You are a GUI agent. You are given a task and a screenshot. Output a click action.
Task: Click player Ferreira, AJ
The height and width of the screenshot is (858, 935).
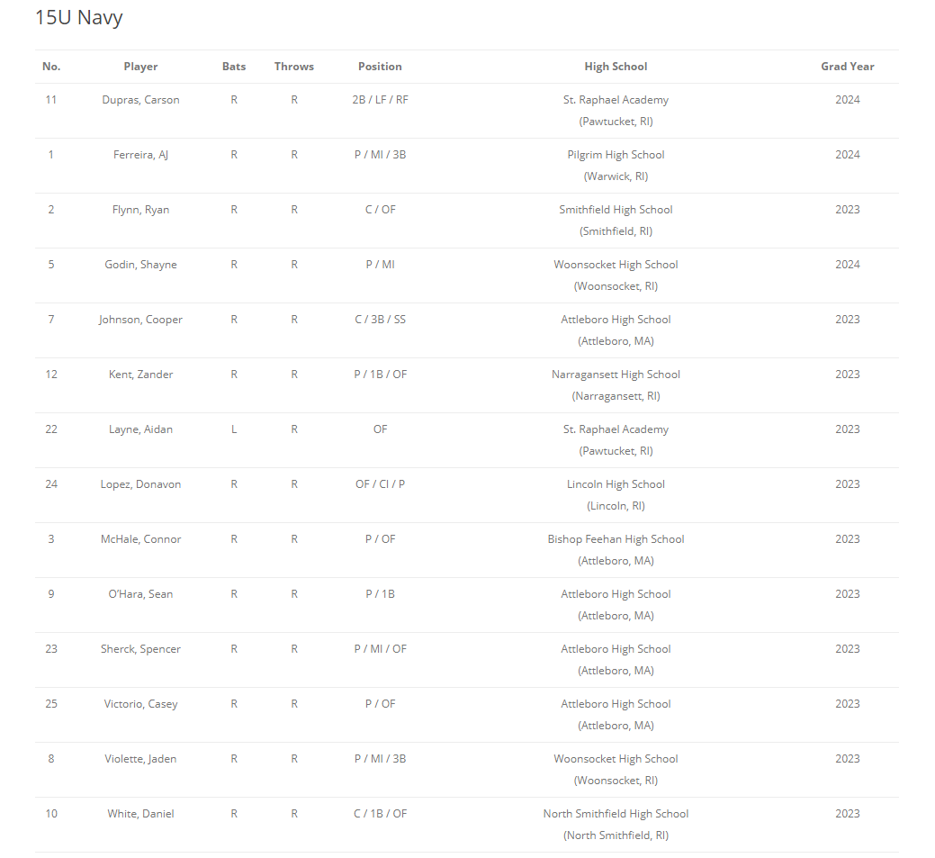(140, 155)
